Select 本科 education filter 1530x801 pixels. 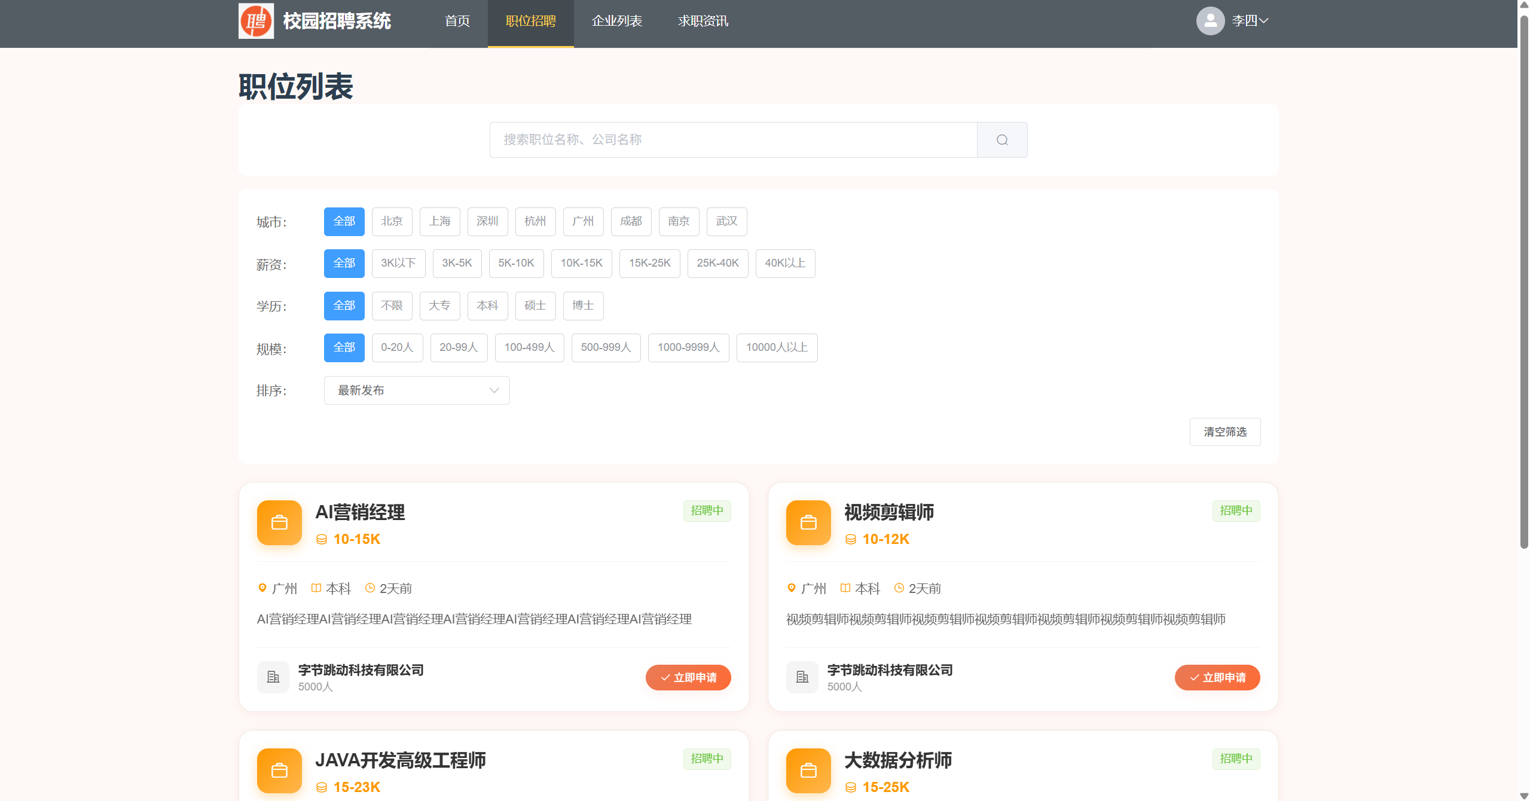click(x=487, y=306)
